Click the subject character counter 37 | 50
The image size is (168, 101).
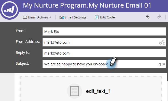click(161, 64)
